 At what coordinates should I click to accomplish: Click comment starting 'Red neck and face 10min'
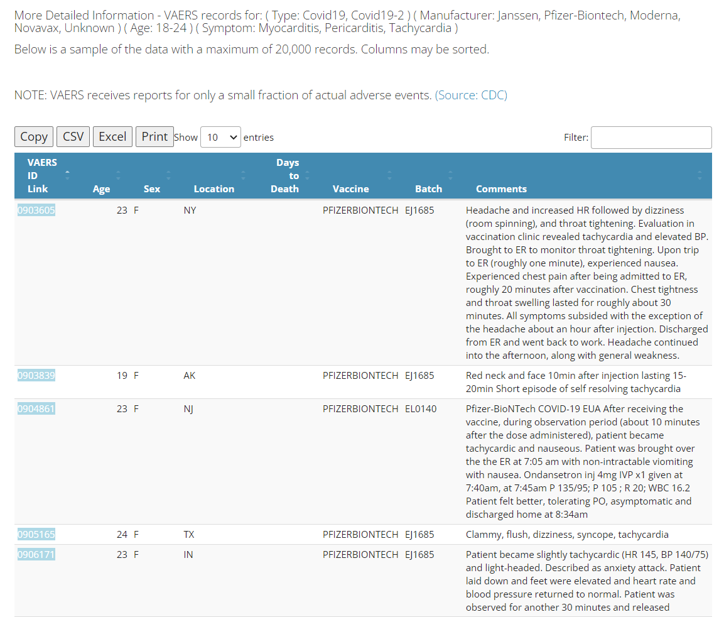(x=576, y=382)
